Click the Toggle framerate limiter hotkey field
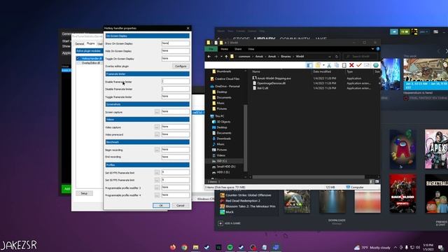The width and height of the screenshot is (448, 252). [176, 97]
